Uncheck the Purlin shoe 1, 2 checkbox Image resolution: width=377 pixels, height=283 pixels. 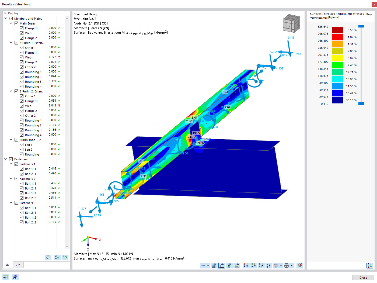pos(16,140)
